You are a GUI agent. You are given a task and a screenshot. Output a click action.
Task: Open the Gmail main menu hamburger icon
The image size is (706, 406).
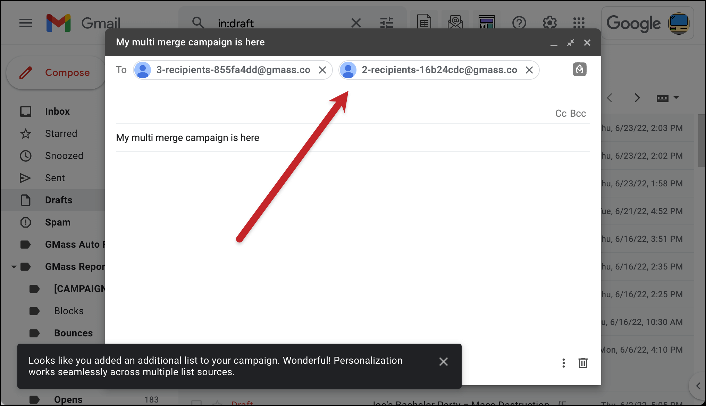(x=26, y=23)
